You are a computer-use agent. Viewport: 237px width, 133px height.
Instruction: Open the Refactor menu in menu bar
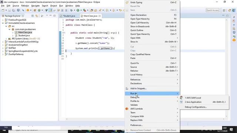25,6
